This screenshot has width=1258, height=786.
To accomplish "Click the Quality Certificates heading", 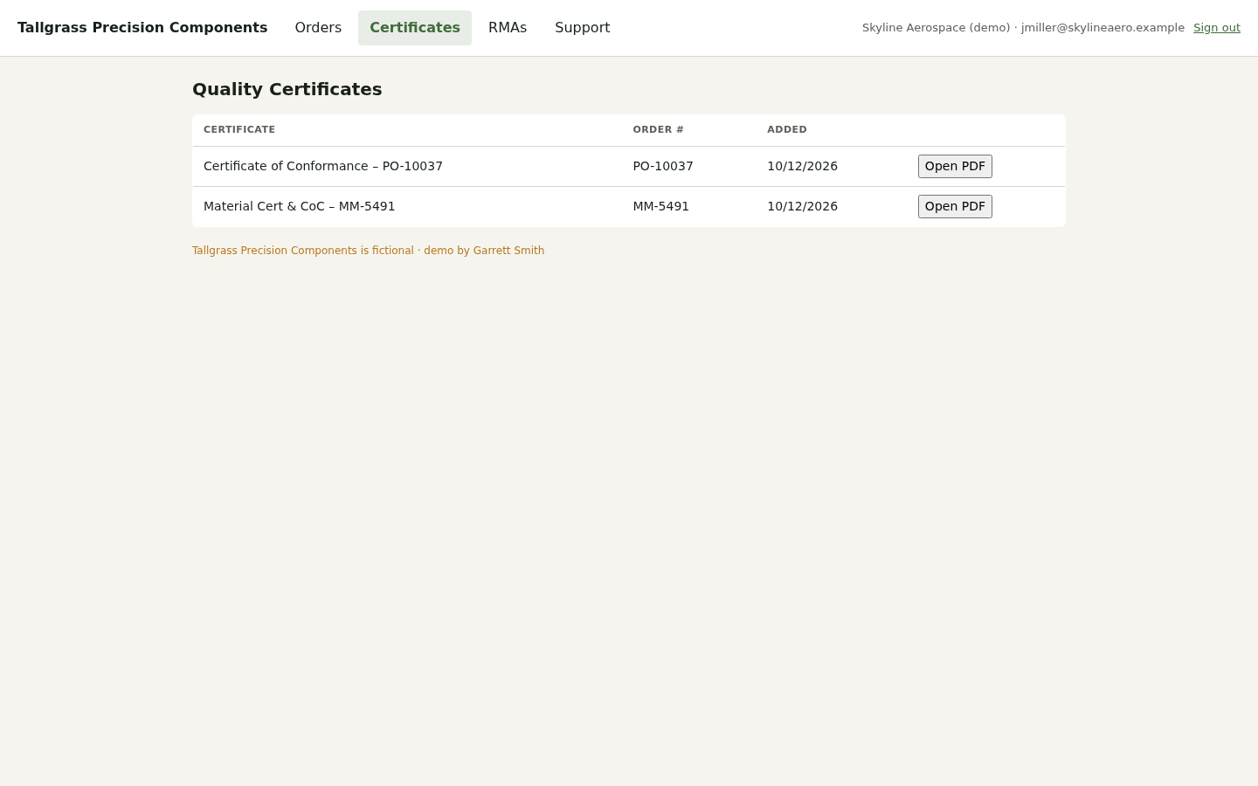I will [287, 89].
